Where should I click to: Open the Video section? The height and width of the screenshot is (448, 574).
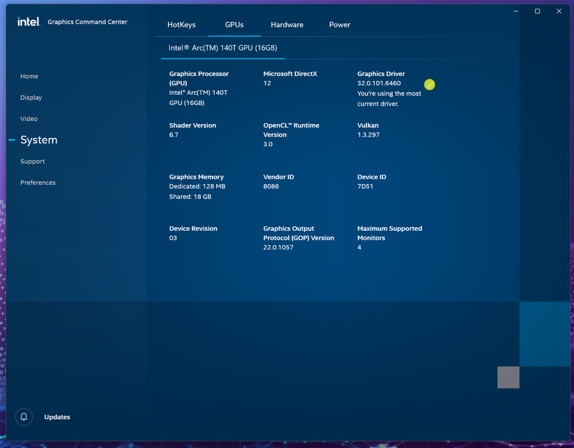point(29,119)
